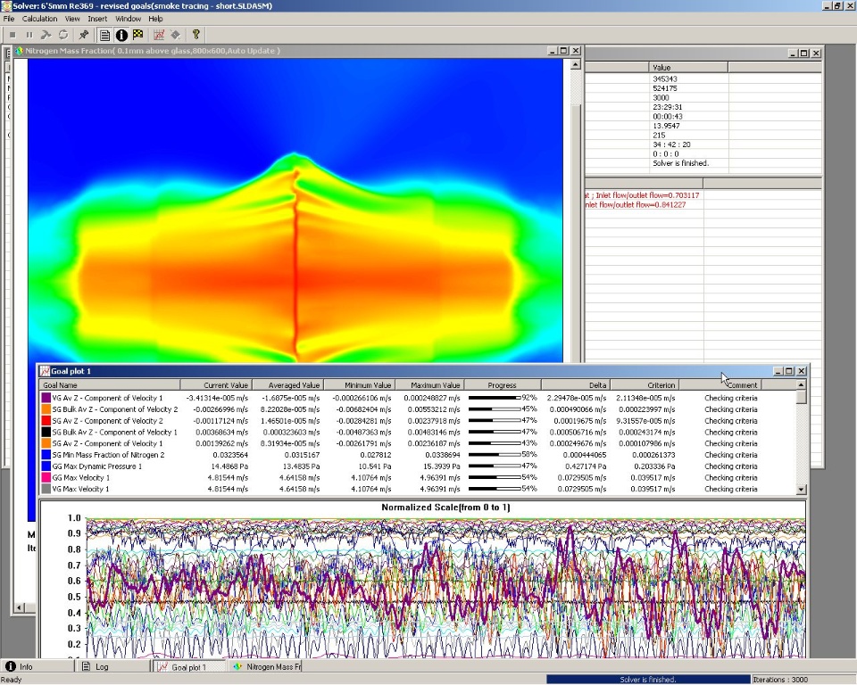Open the Help menu

pos(155,19)
